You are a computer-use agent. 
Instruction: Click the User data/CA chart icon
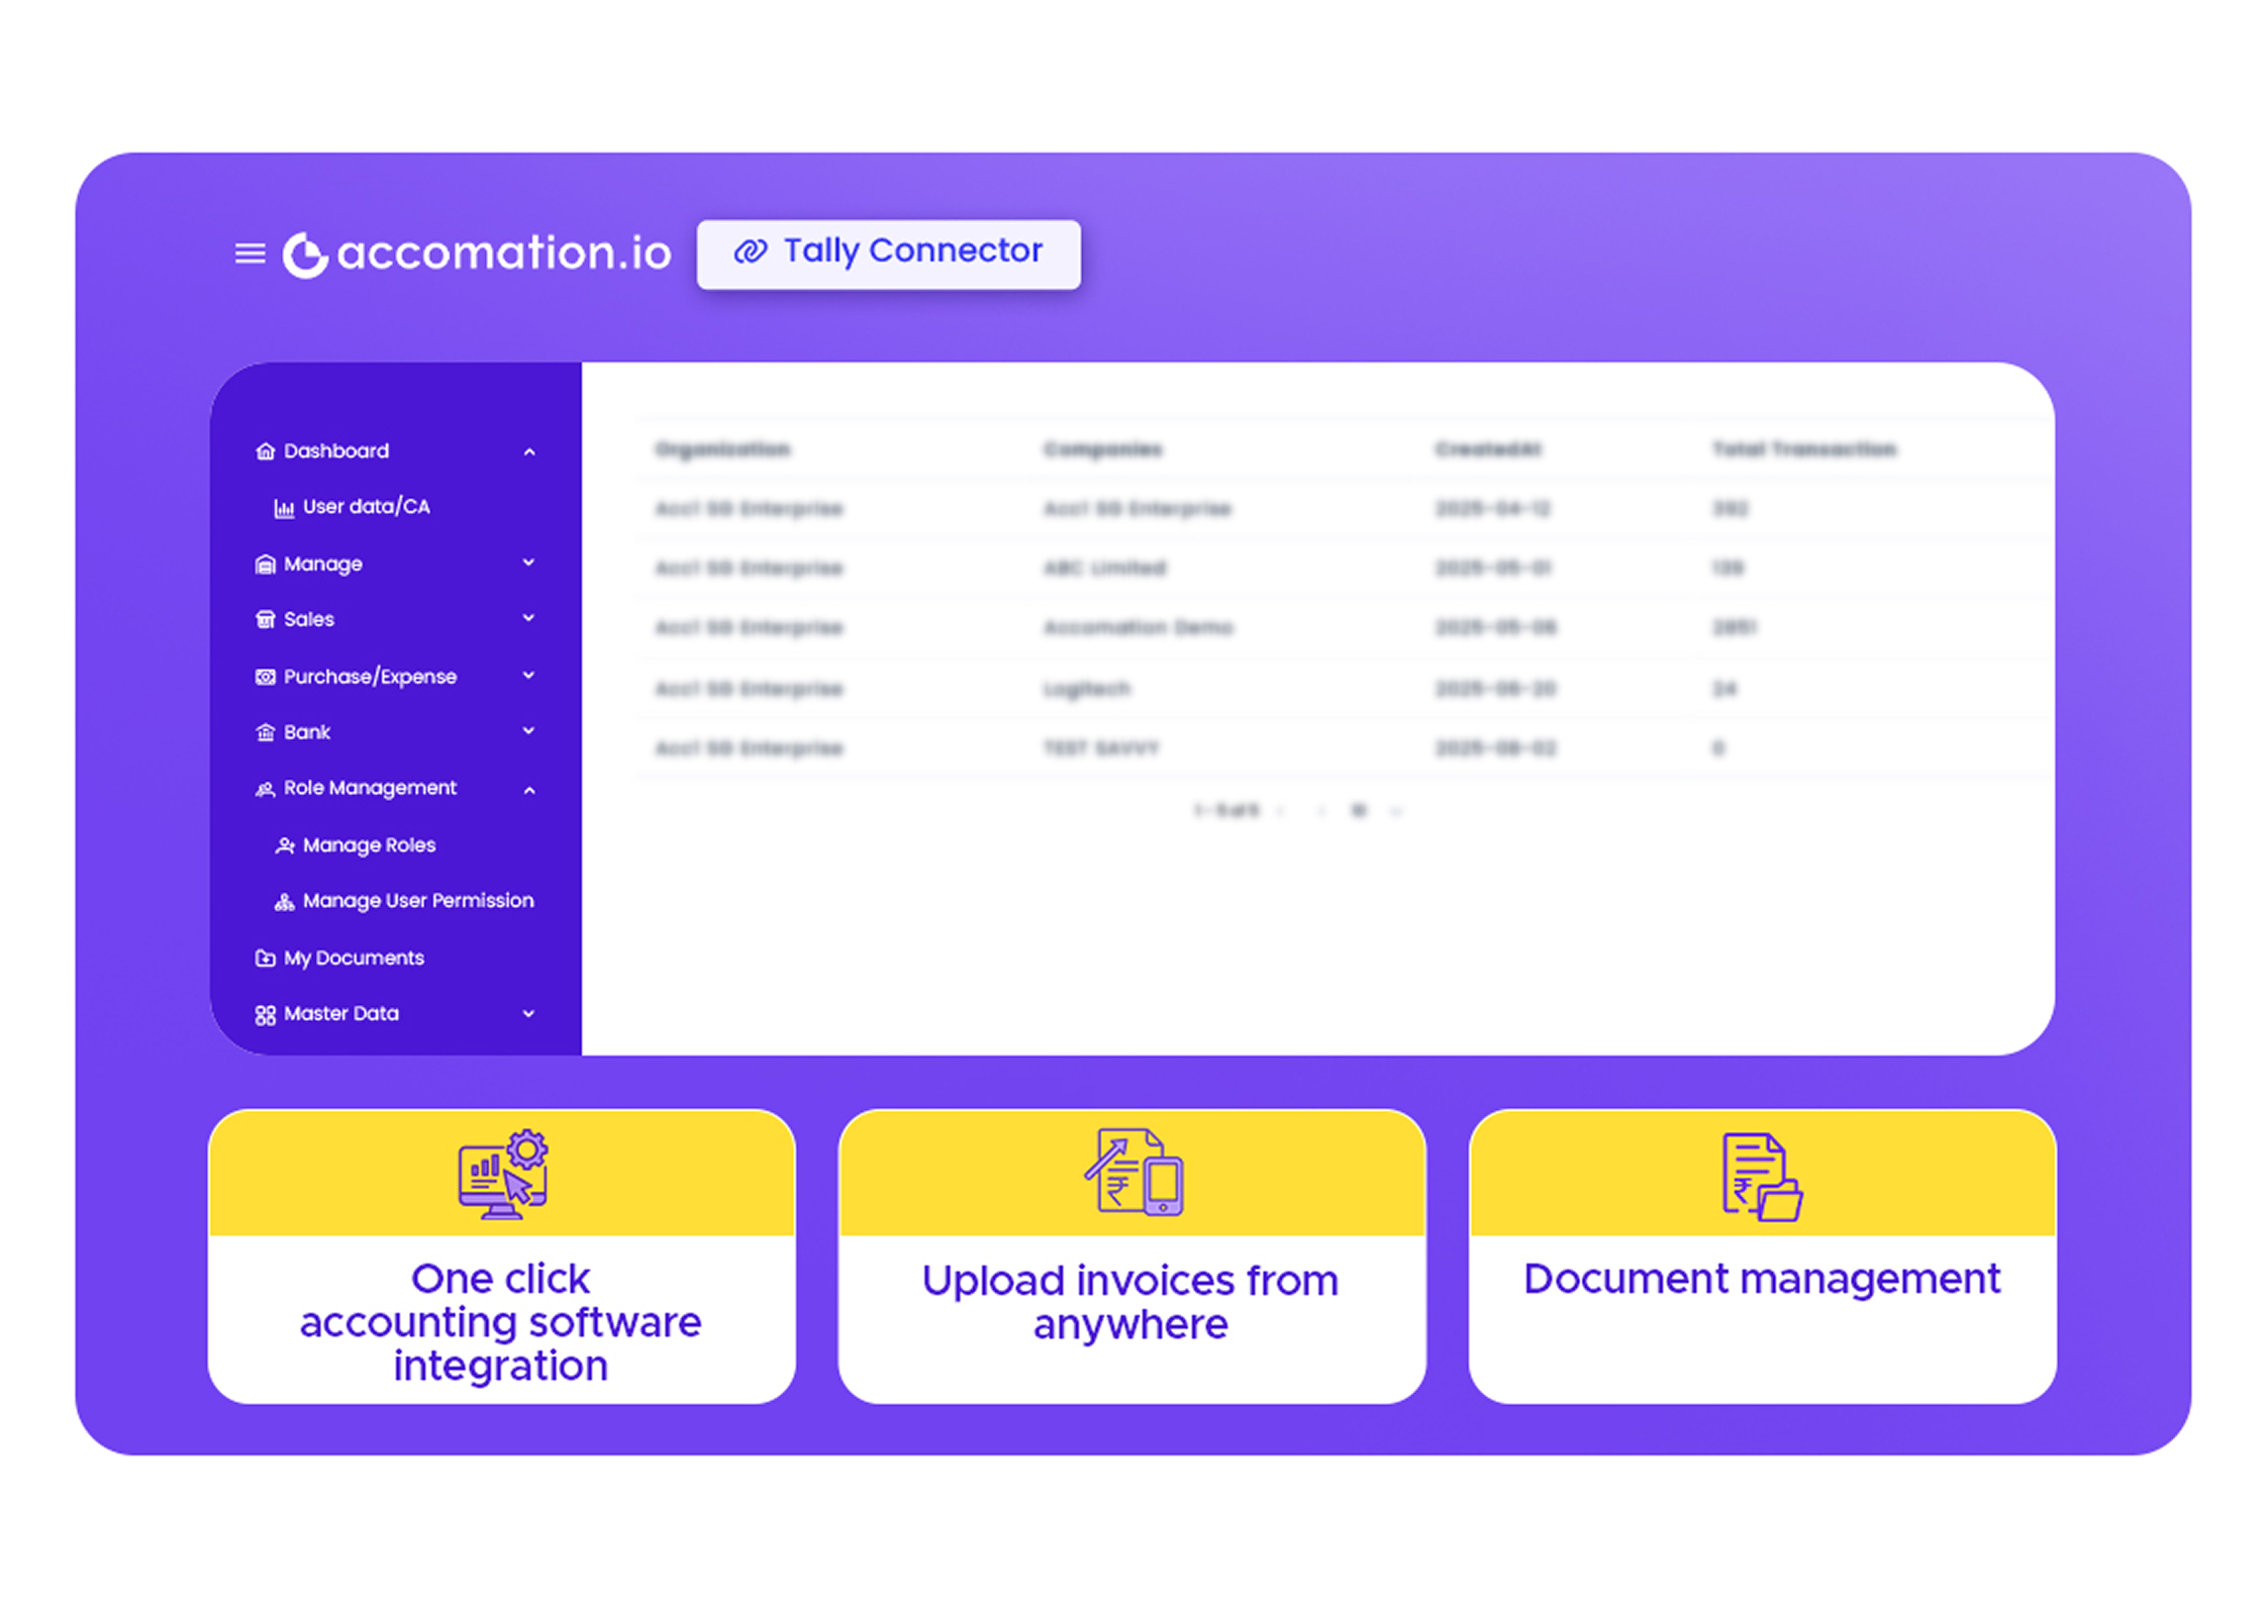[x=284, y=508]
